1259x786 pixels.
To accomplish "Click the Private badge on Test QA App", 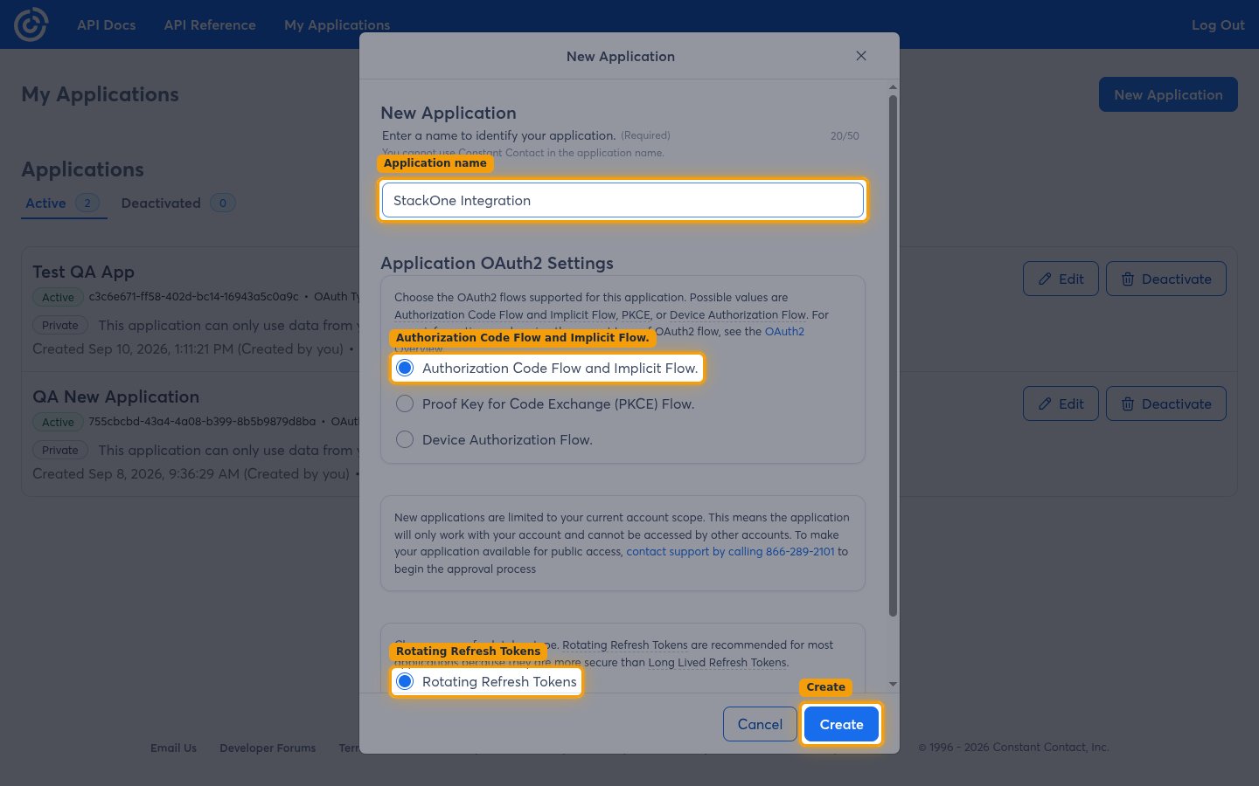I will pyautogui.click(x=60, y=325).
